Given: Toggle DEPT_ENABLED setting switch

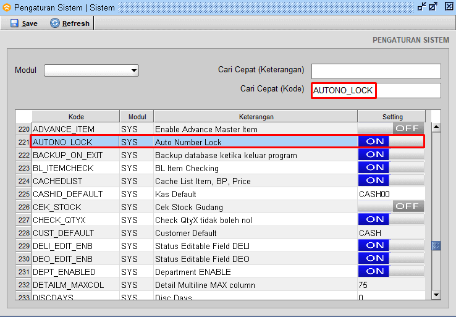Looking at the screenshot, I should coord(391,271).
